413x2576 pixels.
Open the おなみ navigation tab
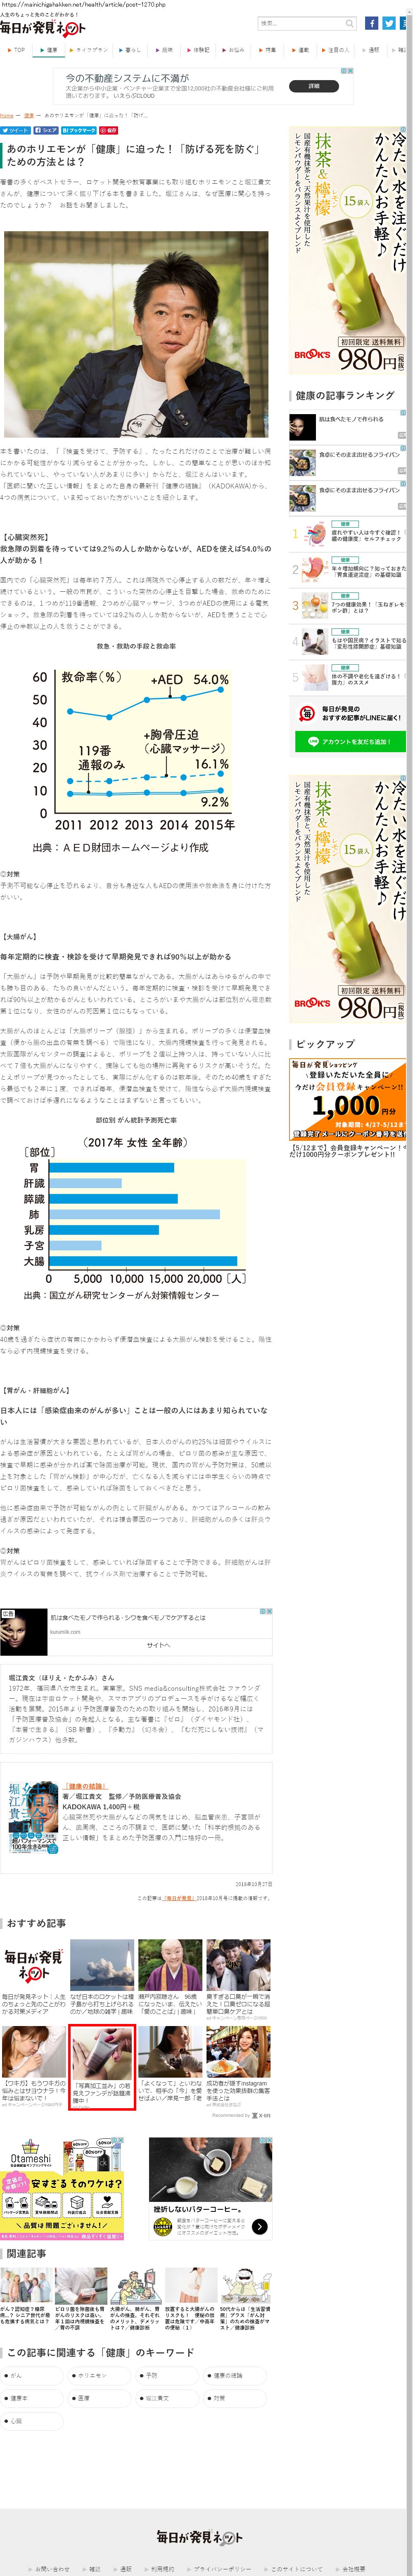(235, 49)
